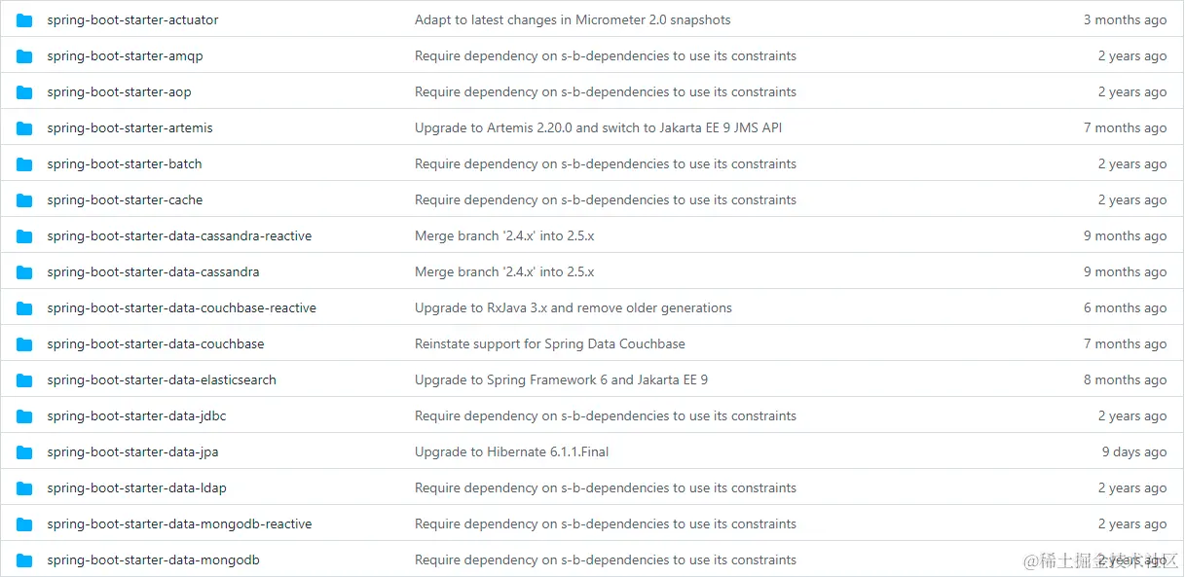Click '2 years ago' in the batch row
1185x577 pixels.
coord(1132,164)
